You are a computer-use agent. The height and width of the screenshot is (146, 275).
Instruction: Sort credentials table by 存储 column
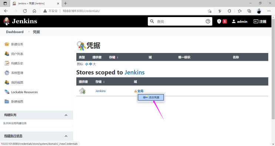[113, 57]
